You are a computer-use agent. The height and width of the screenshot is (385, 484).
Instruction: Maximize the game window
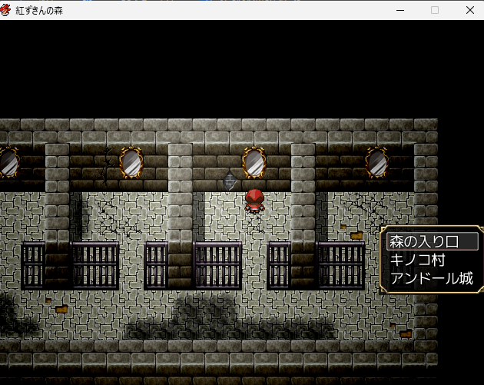[435, 10]
